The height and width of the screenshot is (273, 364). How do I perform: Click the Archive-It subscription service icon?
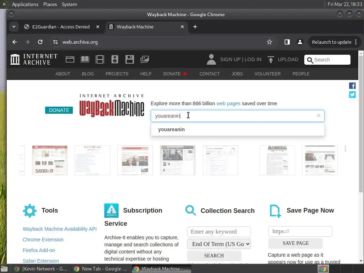click(111, 210)
